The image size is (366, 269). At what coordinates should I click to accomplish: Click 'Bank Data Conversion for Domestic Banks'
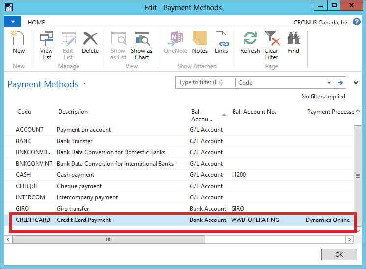click(x=111, y=152)
